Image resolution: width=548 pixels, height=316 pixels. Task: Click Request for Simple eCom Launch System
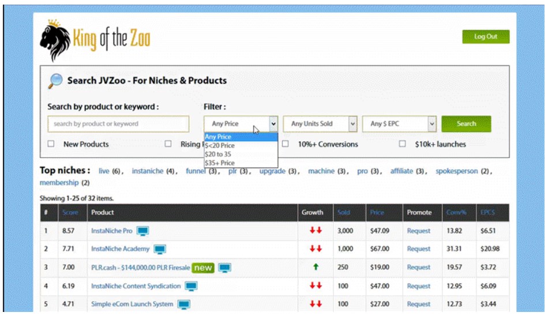tap(418, 304)
